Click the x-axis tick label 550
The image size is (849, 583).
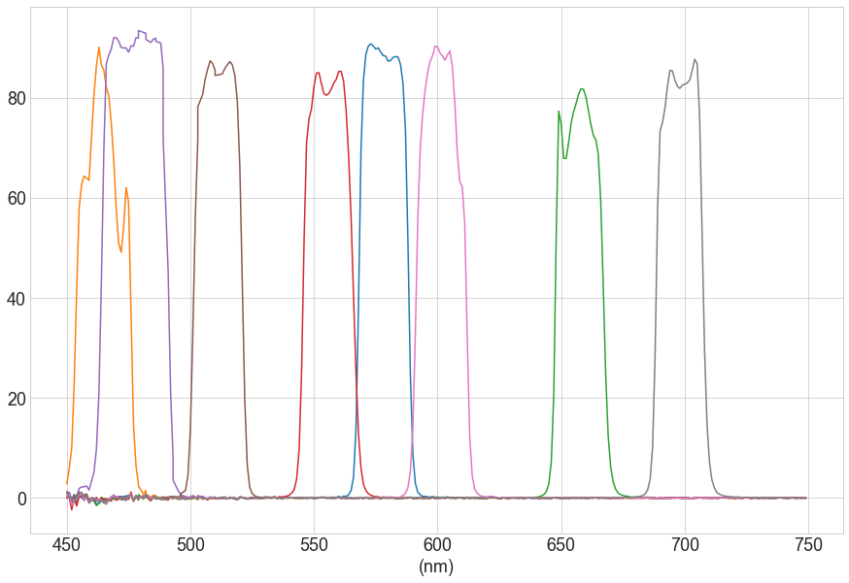(314, 545)
